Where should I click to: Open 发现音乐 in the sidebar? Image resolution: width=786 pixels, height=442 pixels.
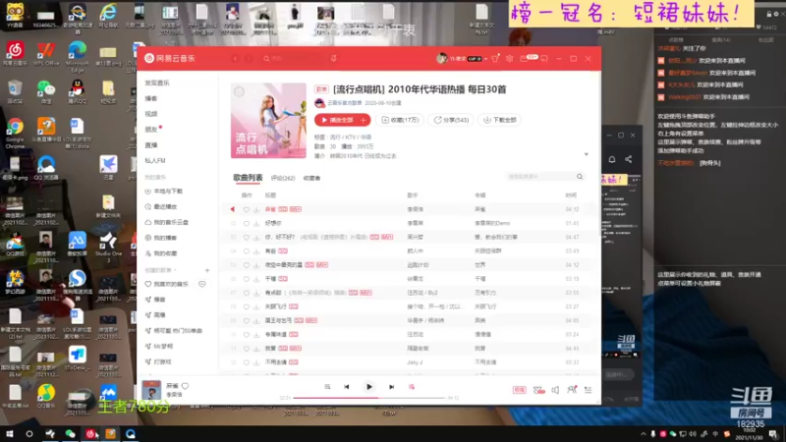pyautogui.click(x=157, y=83)
